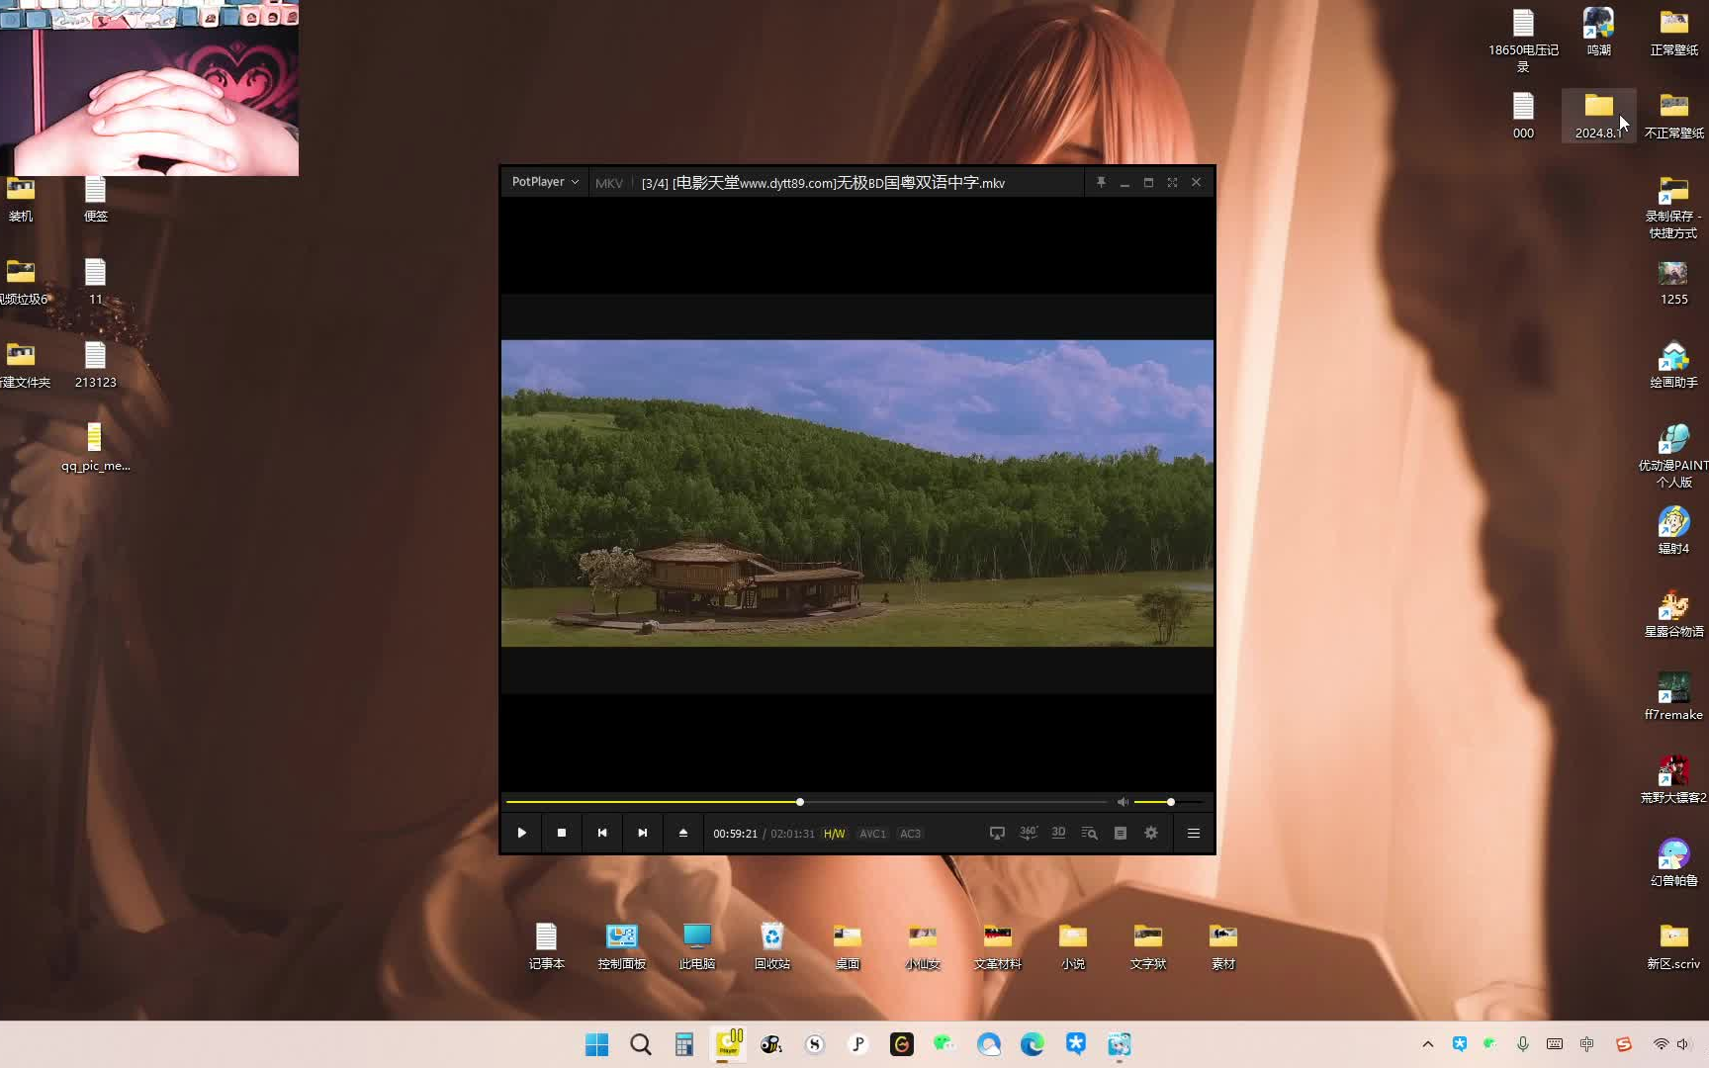Screen dimensions: 1709x1068
Task: Click the video frame in PotPlayer
Action: 857,493
